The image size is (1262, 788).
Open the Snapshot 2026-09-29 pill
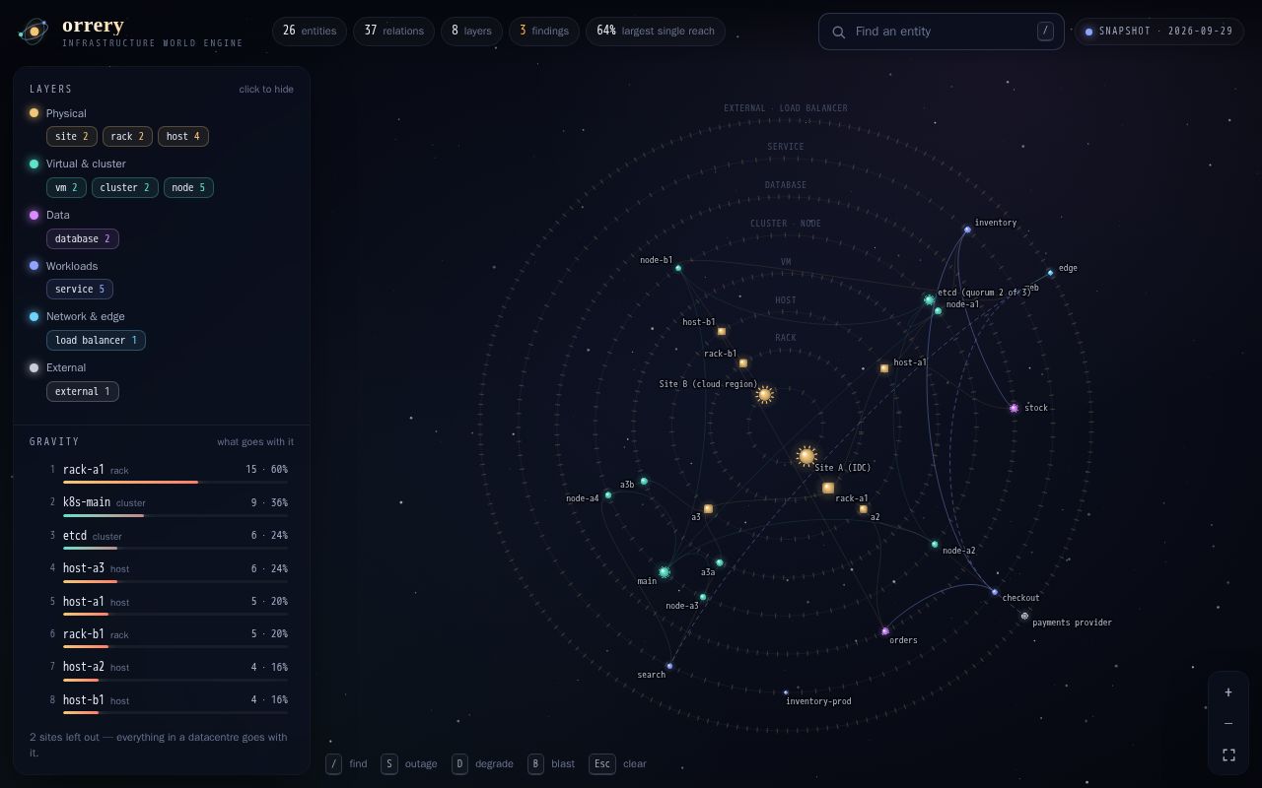click(1159, 32)
